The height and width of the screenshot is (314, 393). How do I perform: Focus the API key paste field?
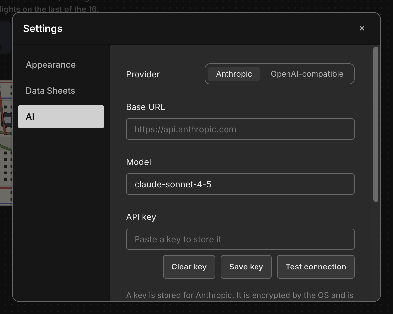click(240, 239)
